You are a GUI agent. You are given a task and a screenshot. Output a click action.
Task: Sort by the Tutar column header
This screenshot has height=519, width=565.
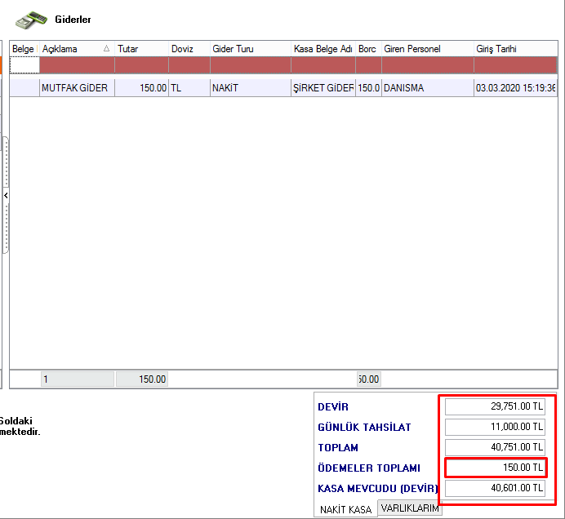coord(141,49)
